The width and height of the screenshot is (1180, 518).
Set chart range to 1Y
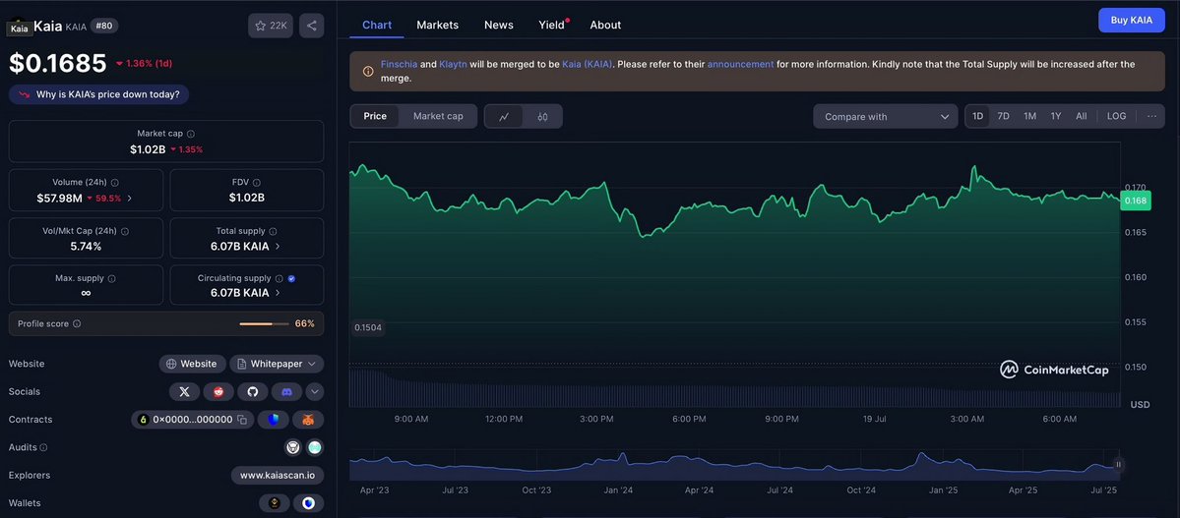point(1056,117)
